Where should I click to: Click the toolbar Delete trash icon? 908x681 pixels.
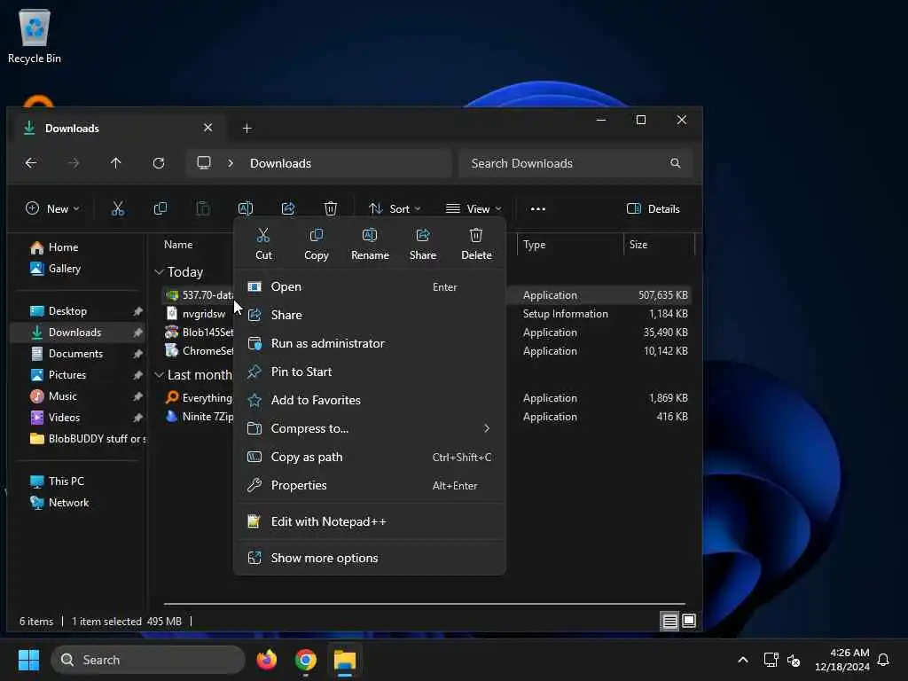point(330,208)
